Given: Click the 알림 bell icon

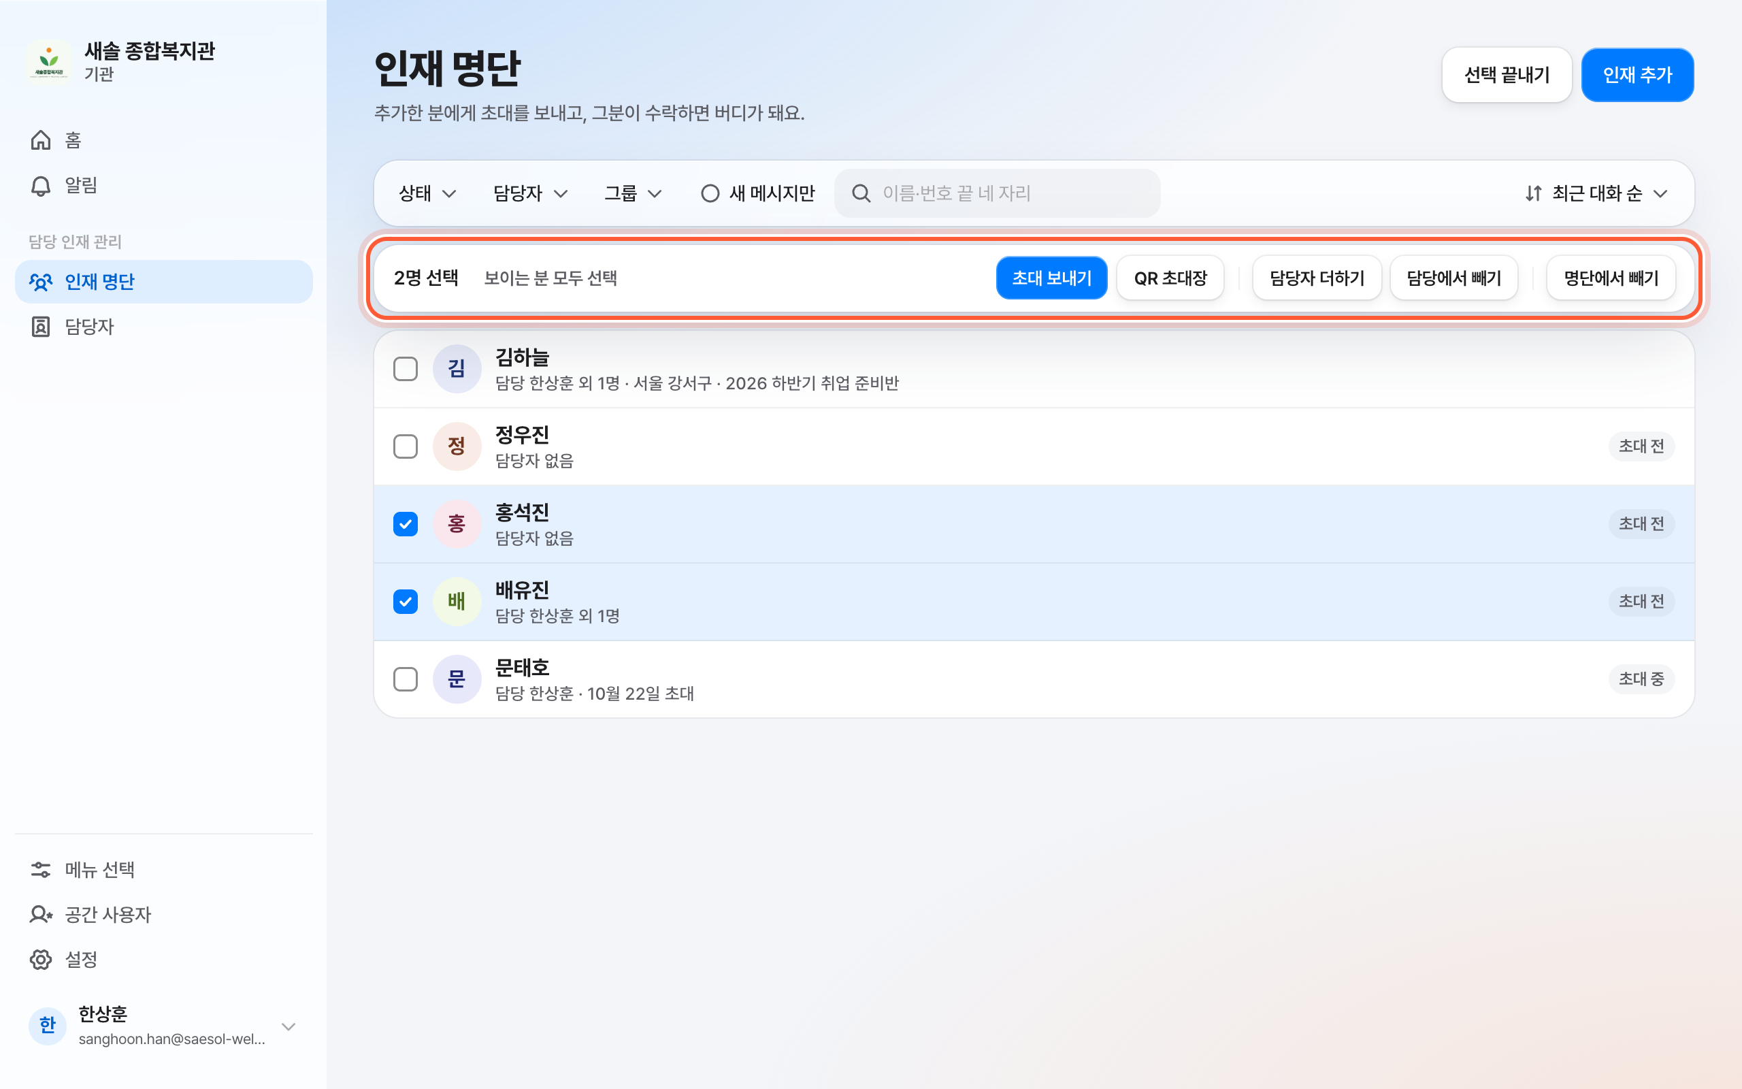Looking at the screenshot, I should (41, 185).
